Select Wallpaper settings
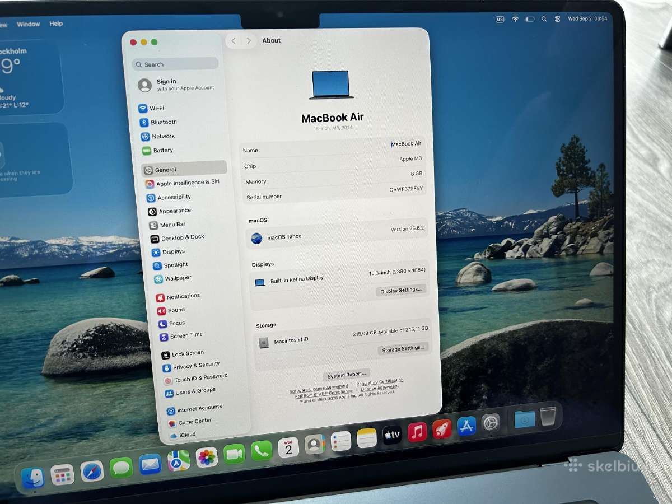This screenshot has height=504, width=672. click(172, 278)
